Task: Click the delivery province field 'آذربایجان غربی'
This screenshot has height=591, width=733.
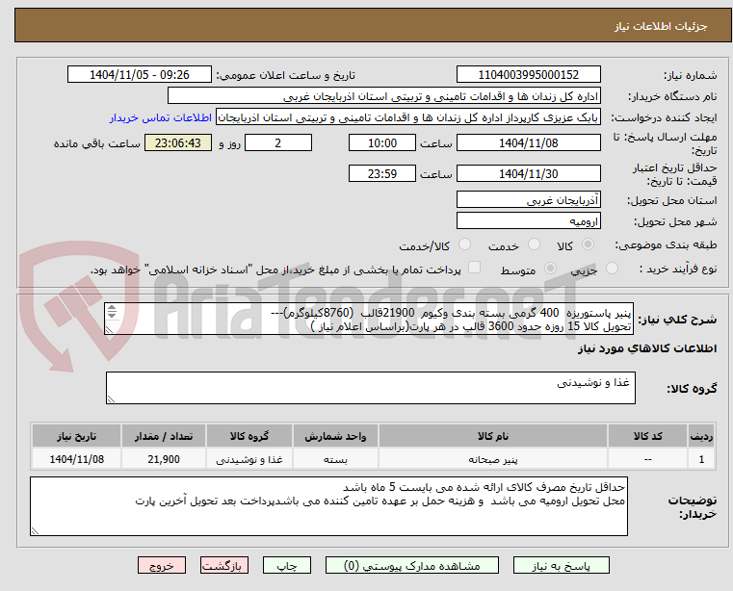Action: coord(528,200)
